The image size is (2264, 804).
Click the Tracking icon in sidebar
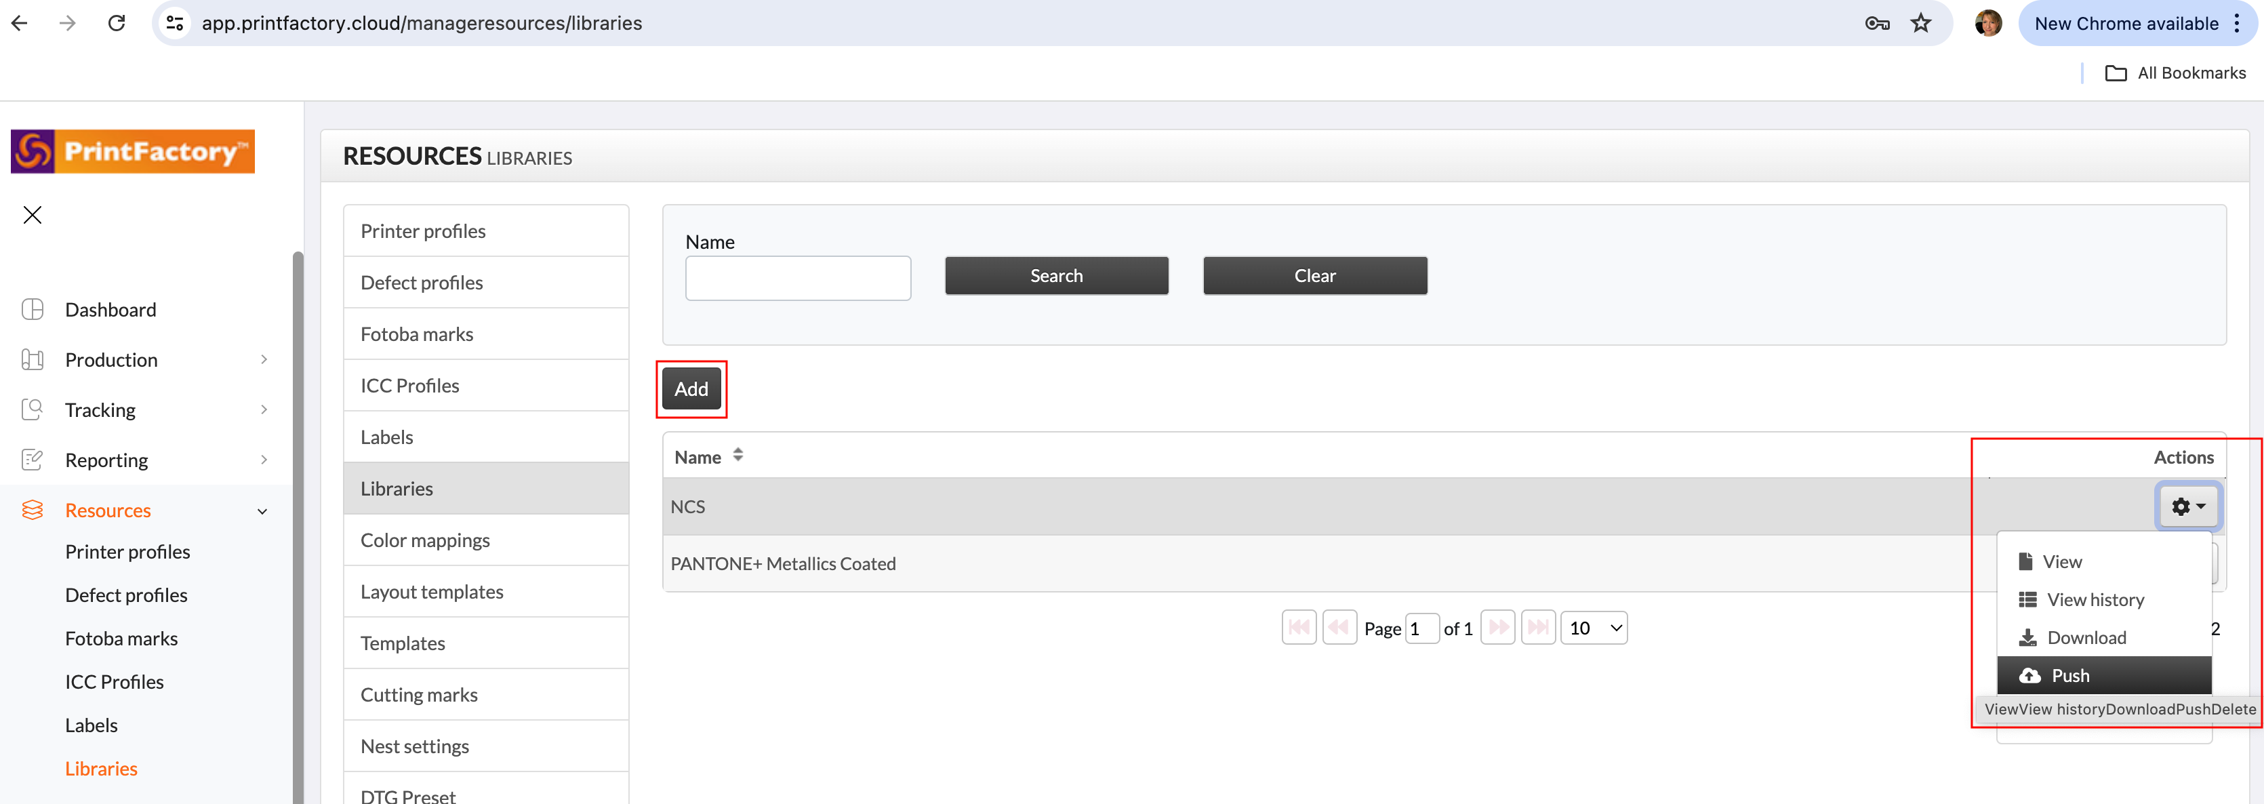(x=33, y=409)
